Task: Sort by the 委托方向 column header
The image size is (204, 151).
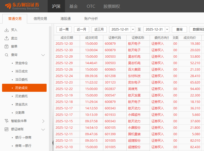Action: (162, 38)
